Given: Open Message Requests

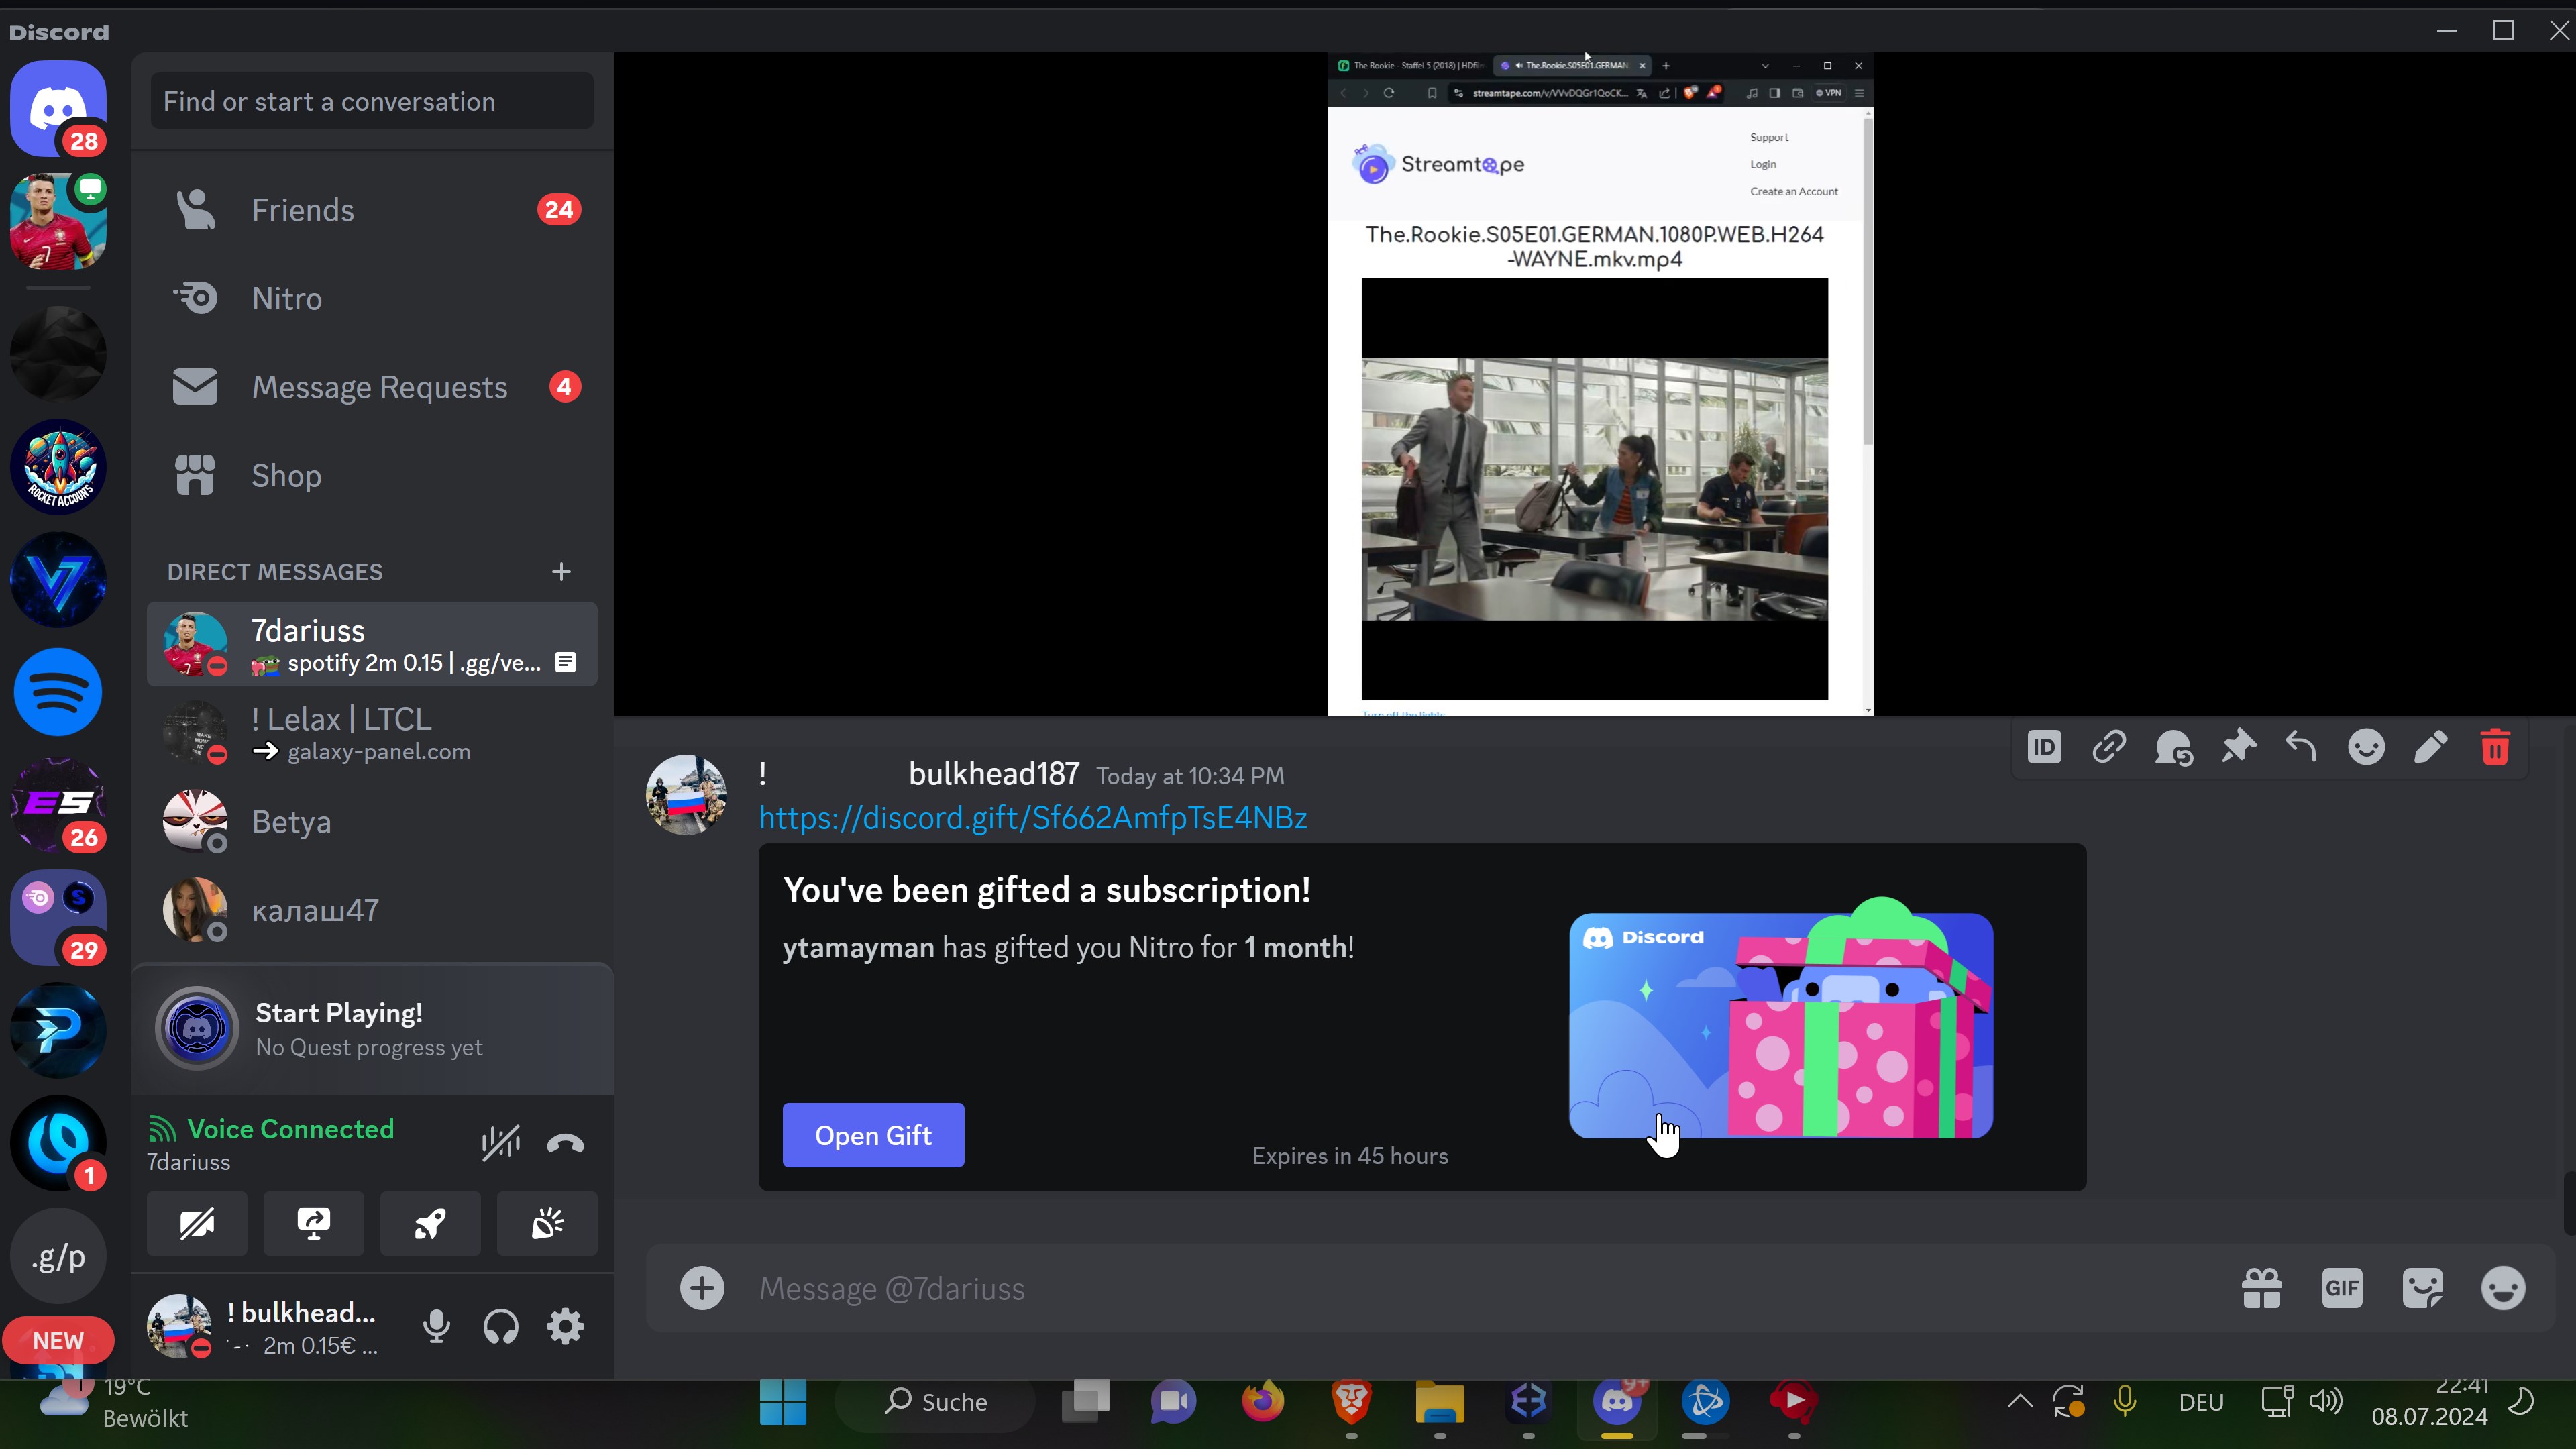Looking at the screenshot, I should click(379, 387).
